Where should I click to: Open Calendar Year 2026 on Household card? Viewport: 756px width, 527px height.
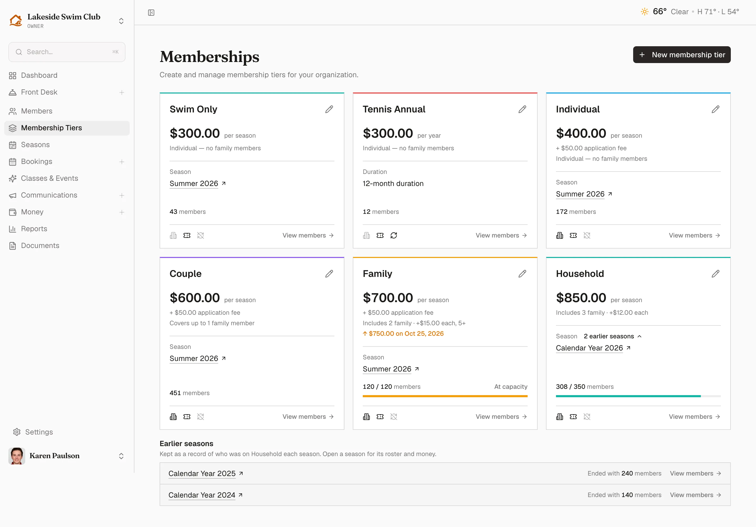coord(593,348)
